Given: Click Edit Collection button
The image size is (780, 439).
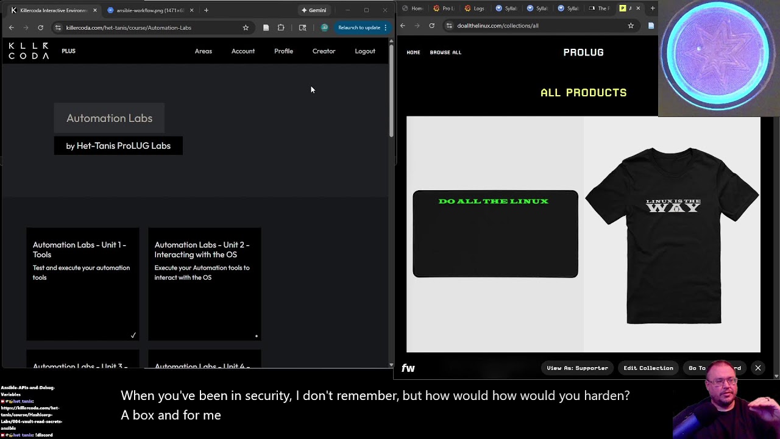Looking at the screenshot, I should tap(648, 368).
